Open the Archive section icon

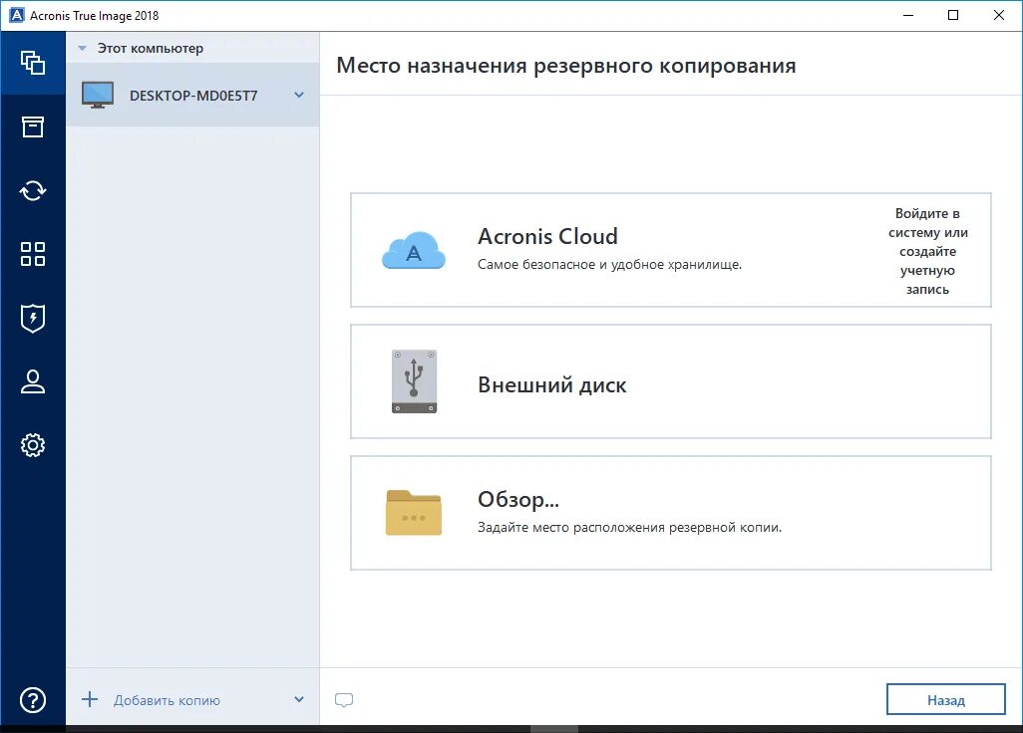coord(33,127)
